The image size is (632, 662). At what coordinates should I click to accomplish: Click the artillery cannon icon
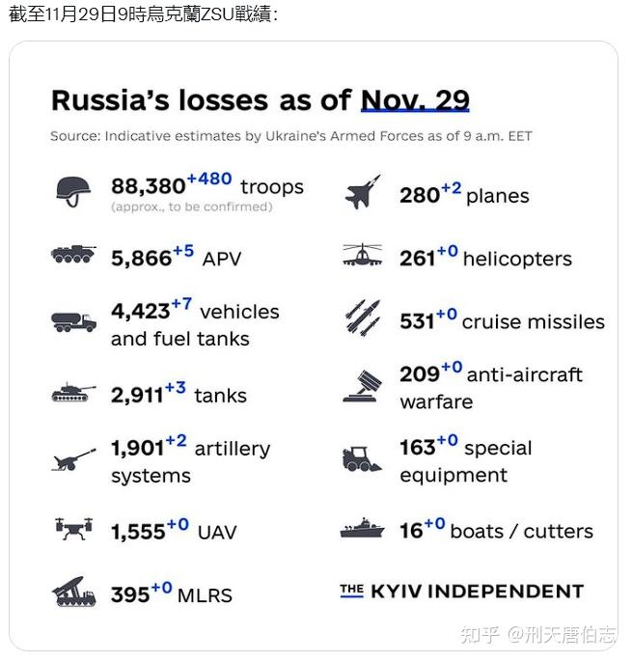click(x=73, y=459)
